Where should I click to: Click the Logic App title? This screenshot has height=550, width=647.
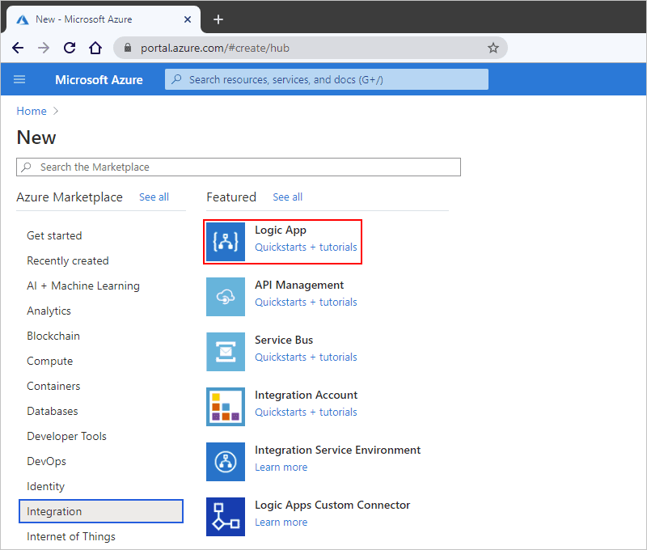(281, 231)
